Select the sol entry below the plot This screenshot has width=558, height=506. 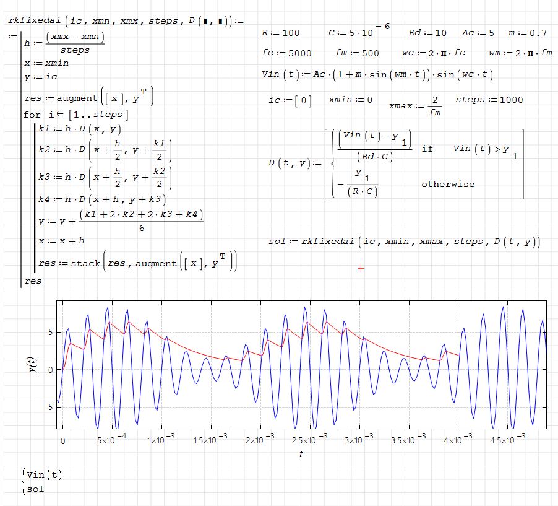35,489
